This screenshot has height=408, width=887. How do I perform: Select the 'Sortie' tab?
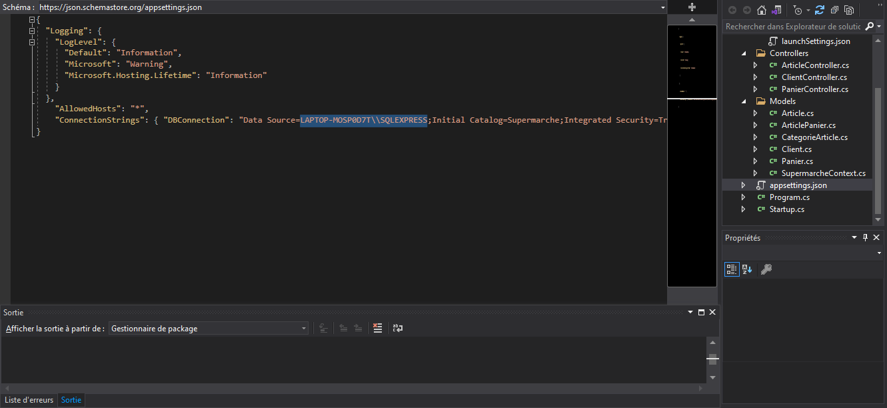pos(71,400)
